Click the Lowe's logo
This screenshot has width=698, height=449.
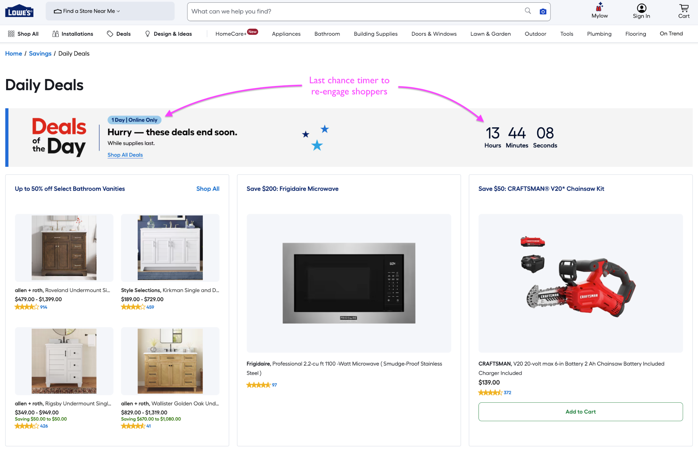click(x=19, y=11)
